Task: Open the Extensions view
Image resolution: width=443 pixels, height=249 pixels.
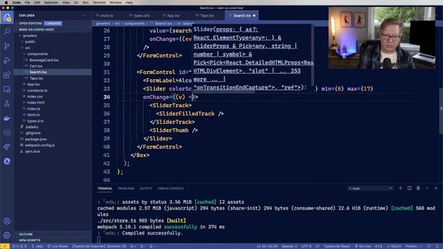Action: (7, 75)
